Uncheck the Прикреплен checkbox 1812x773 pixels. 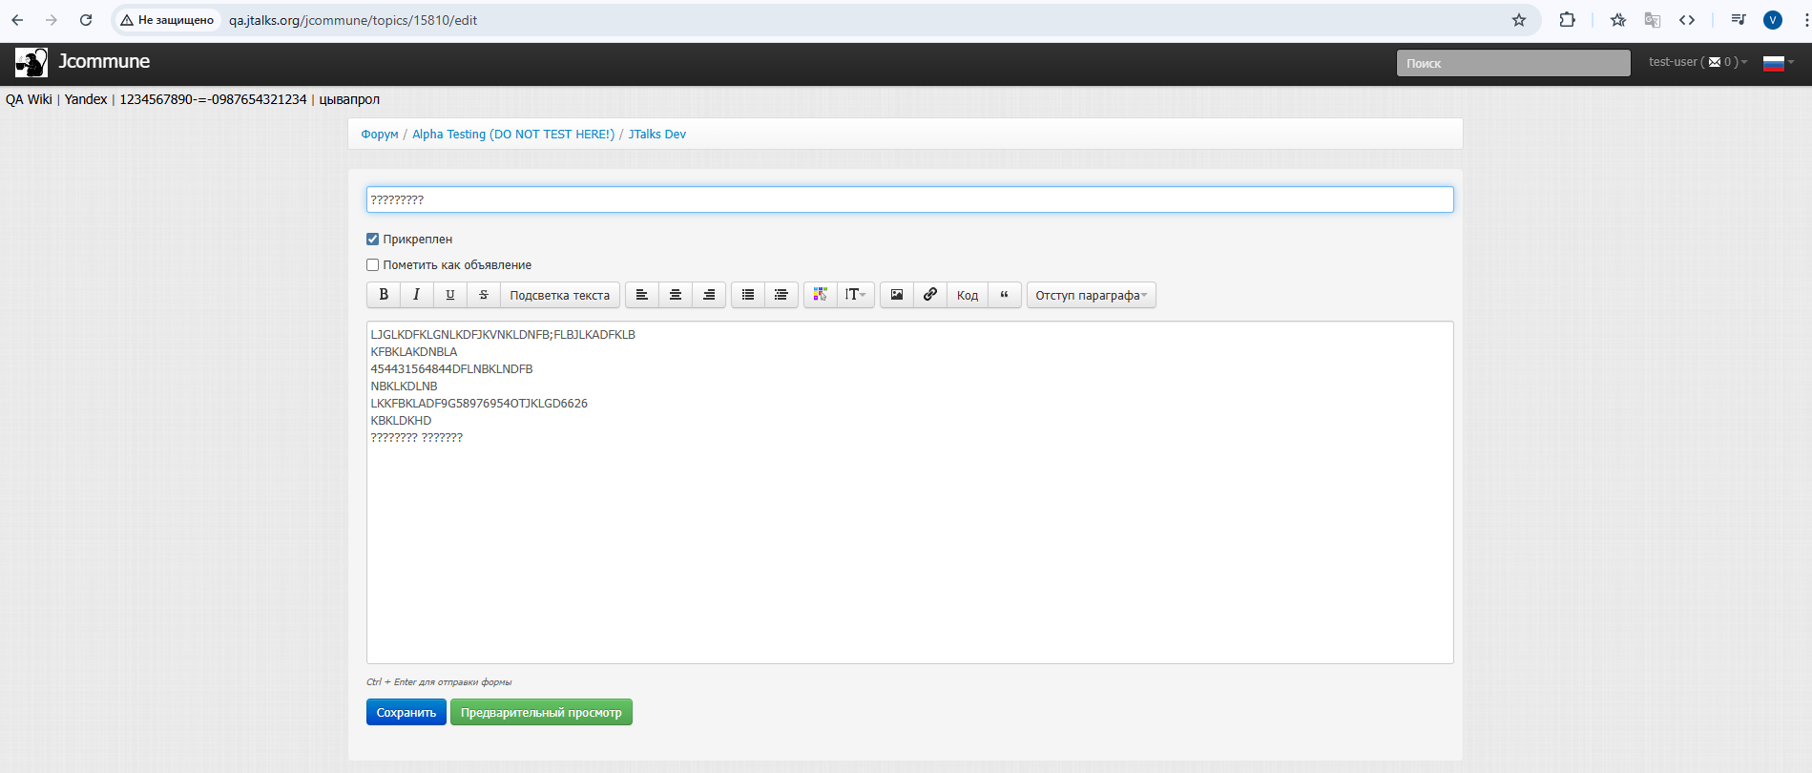373,240
